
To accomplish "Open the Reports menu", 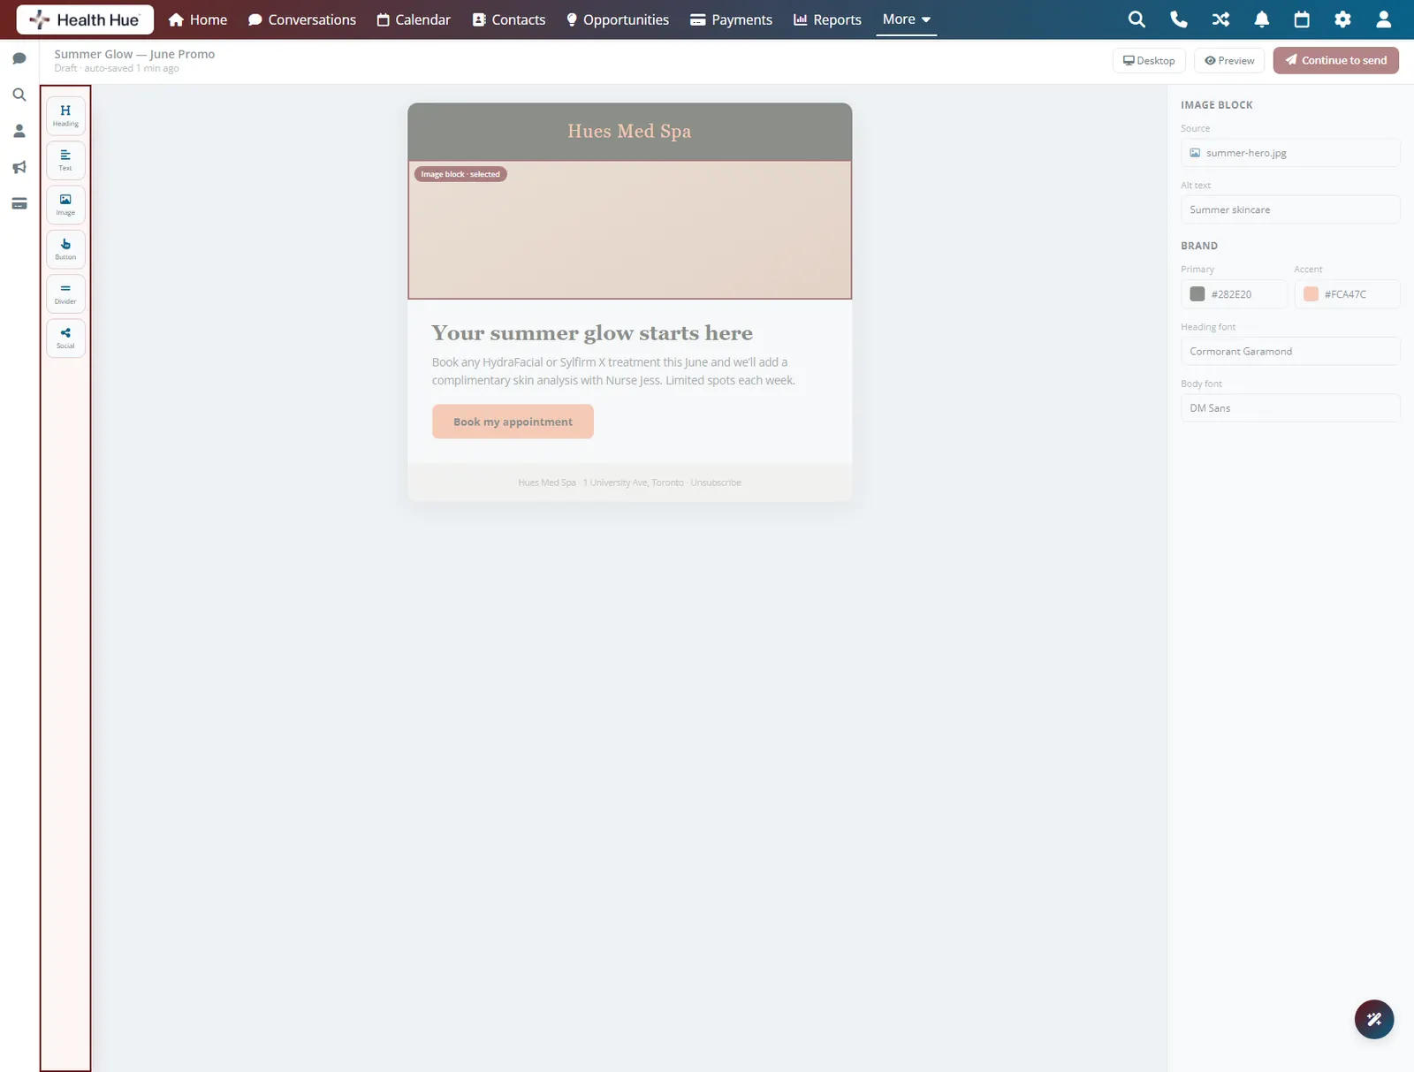I will 827,19.
